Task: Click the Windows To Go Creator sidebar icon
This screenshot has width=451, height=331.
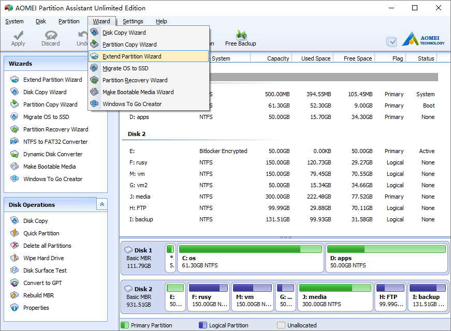Action: click(14, 179)
